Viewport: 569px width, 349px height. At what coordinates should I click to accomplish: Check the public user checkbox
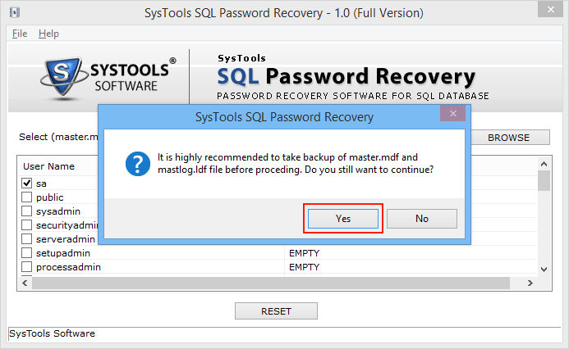tap(27, 197)
